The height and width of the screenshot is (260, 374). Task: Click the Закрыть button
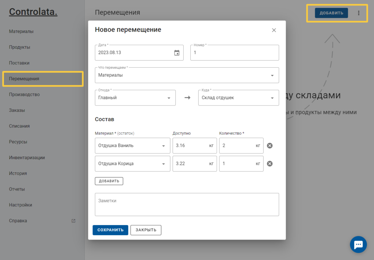click(146, 230)
